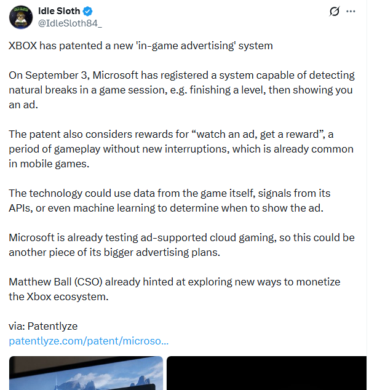Viewport: 377px width, 390px height.
Task: Click the paragraph starting 'On September 3'
Action: click(x=182, y=90)
